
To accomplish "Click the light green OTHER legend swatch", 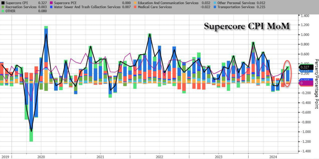I will [x=2, y=11].
